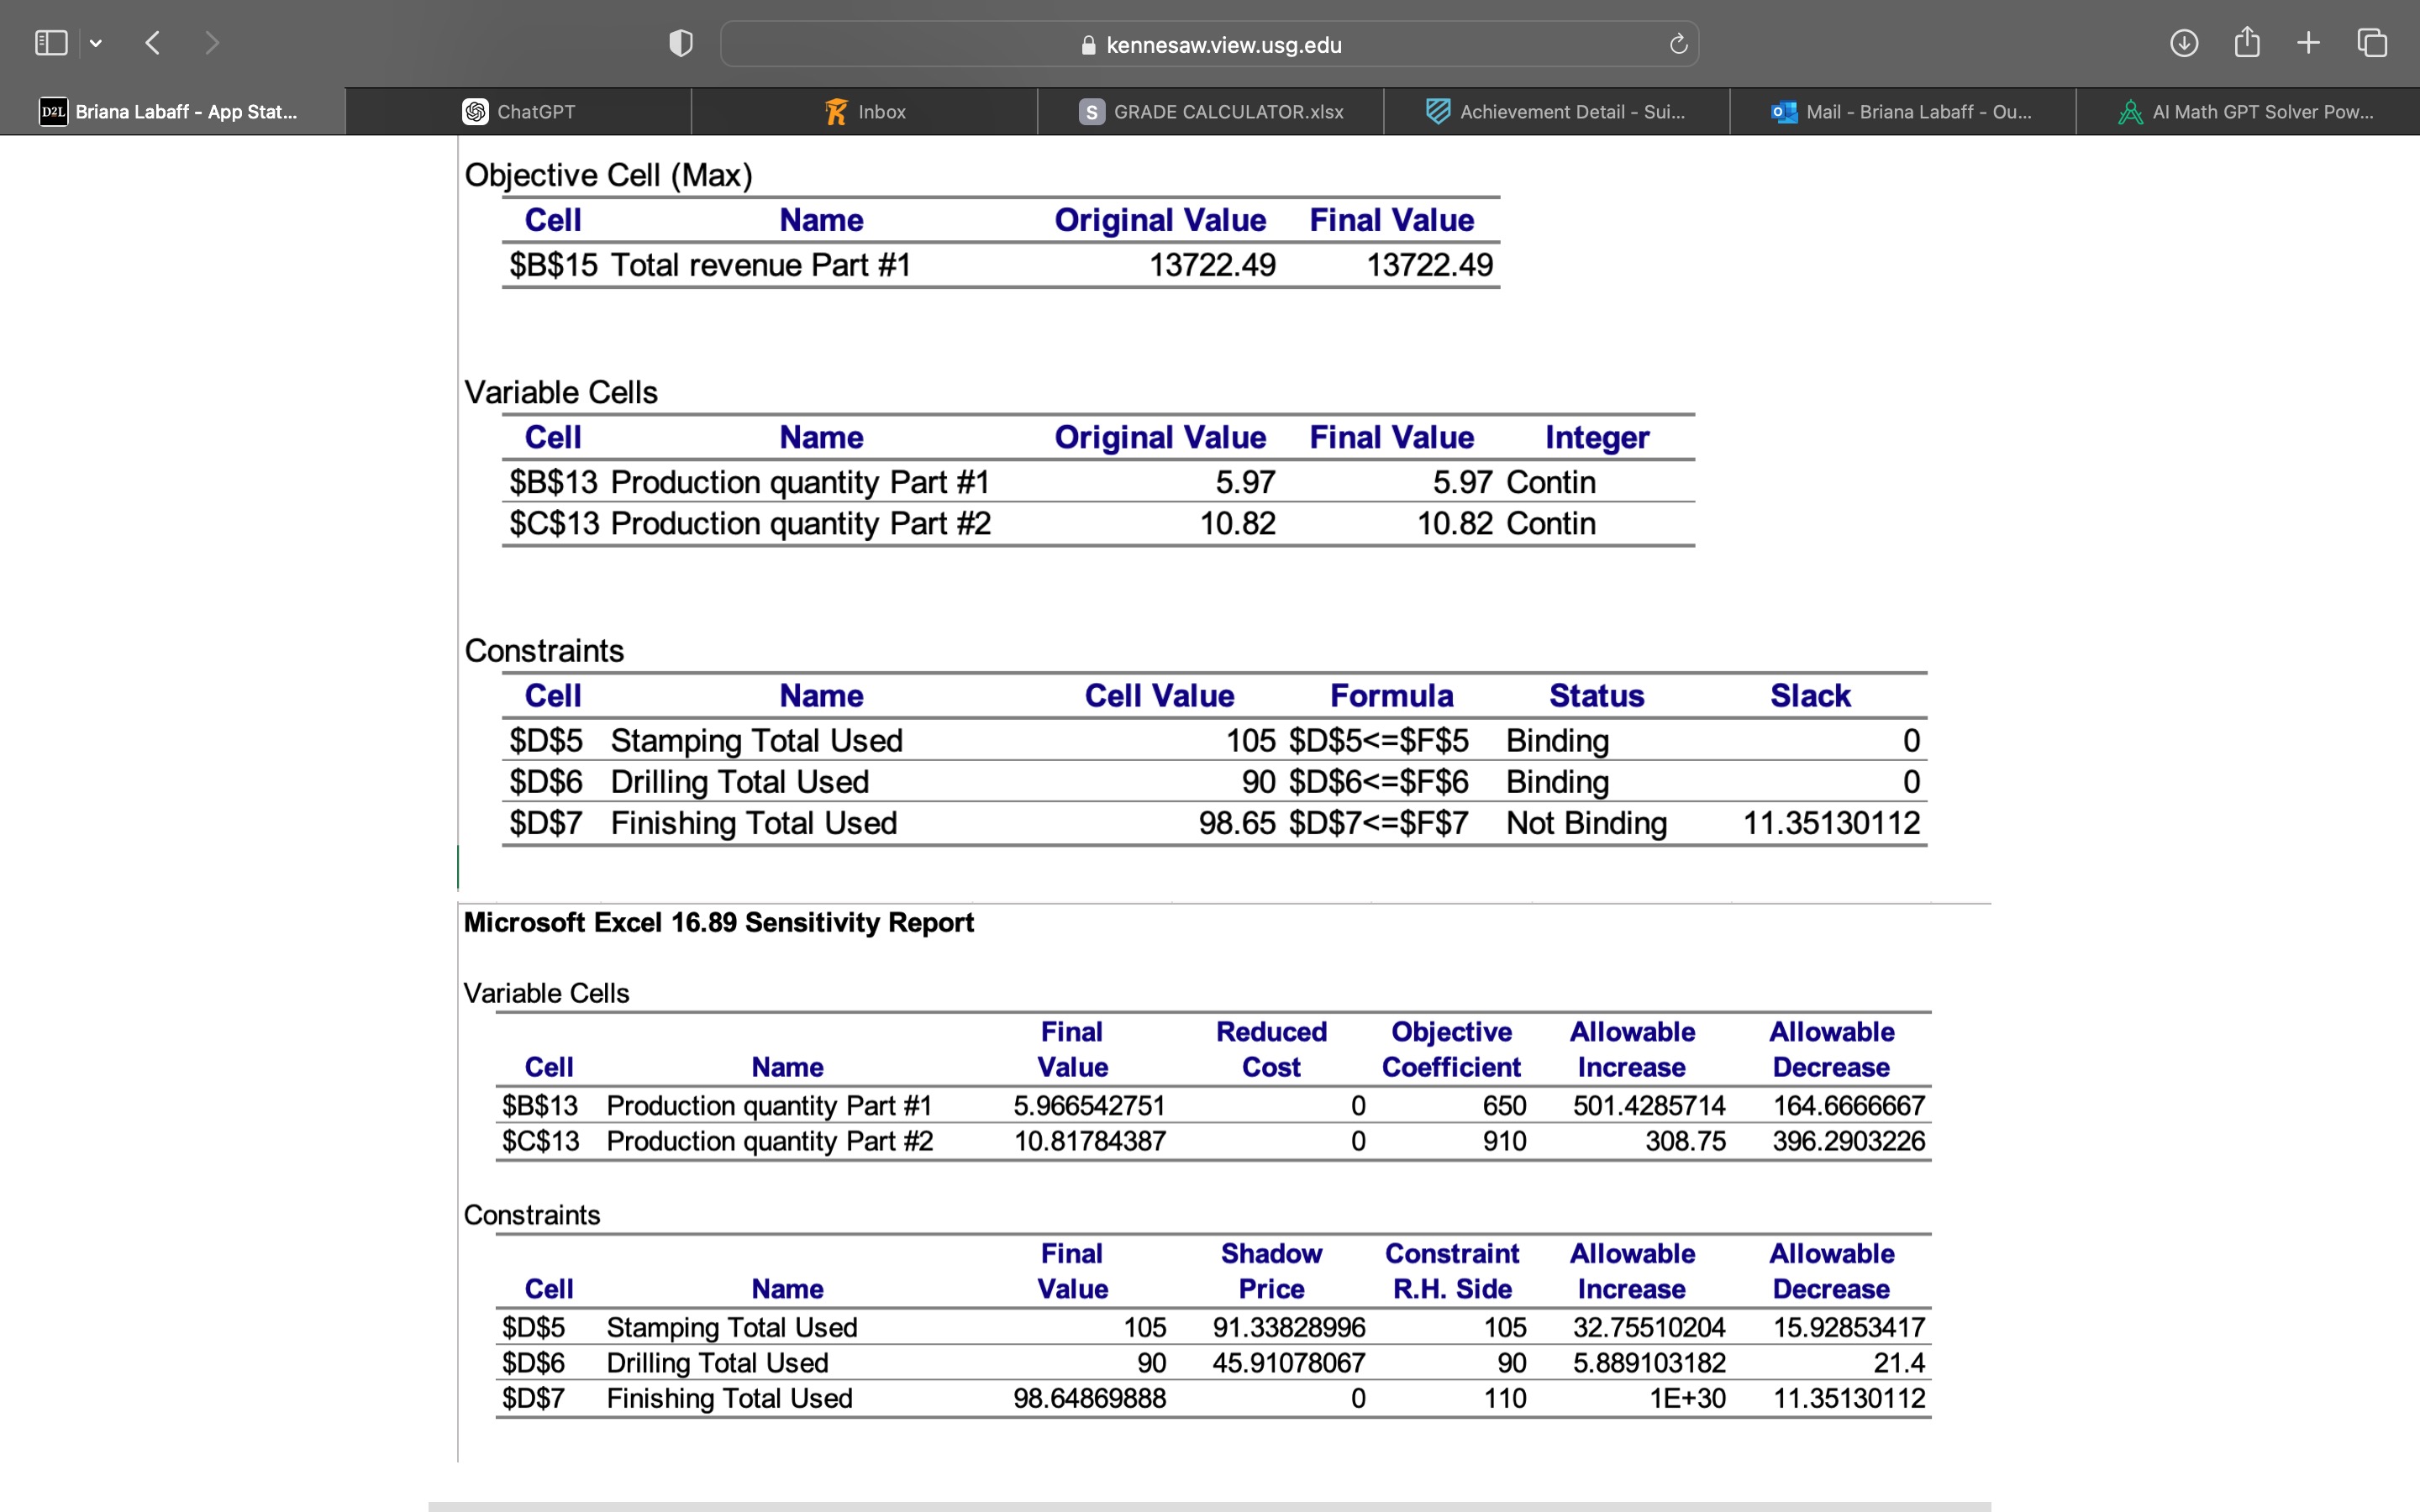
Task: Click the AI Math GPT tab favicon
Action: click(x=2130, y=112)
